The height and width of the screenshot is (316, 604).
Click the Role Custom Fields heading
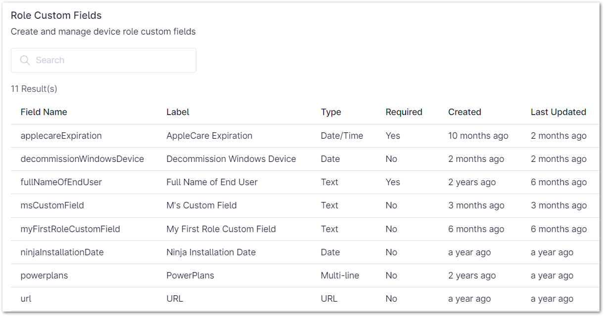56,15
